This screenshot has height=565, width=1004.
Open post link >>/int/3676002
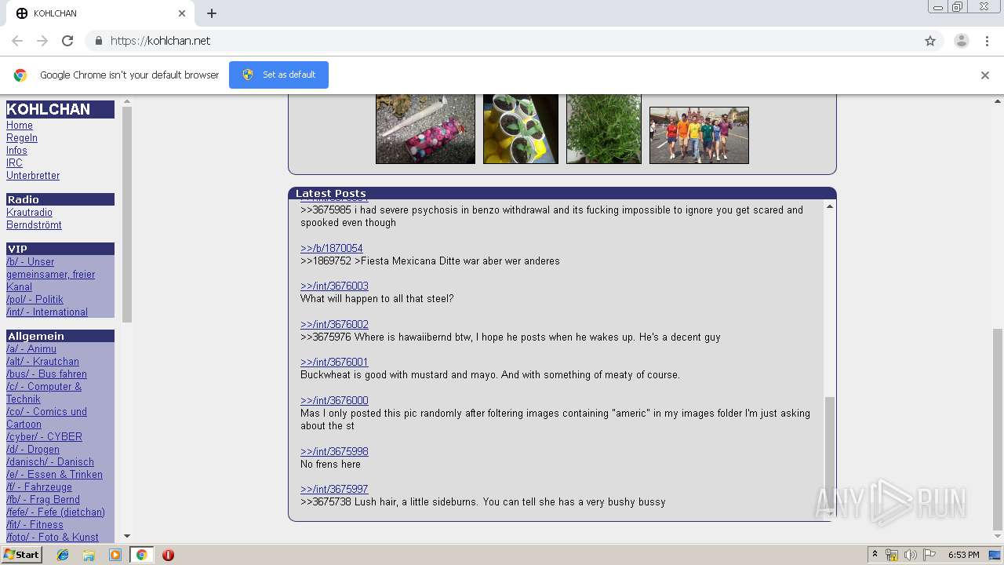tap(334, 325)
